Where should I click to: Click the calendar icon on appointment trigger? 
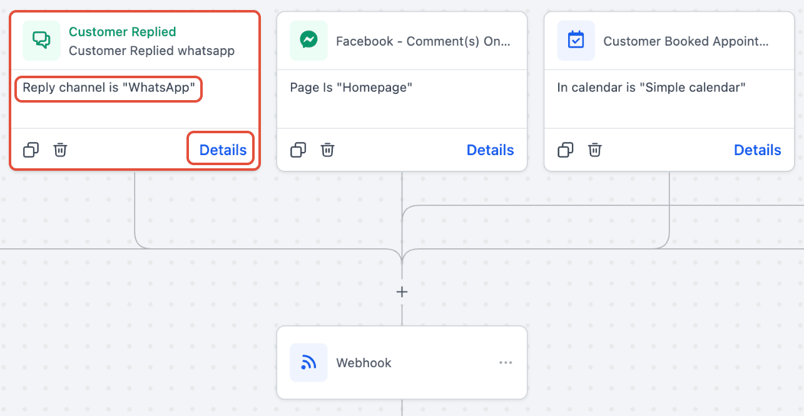576,41
